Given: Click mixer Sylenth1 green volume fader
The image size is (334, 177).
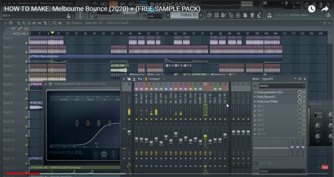Looking at the screenshot, I should (x=205, y=137).
